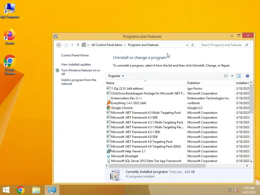Click the horizontal scrollbar left arrow
The image size is (260, 195).
pos(107,166)
